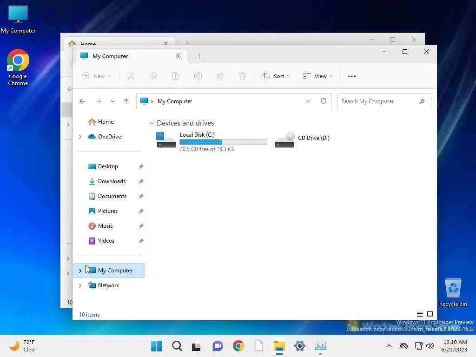Close the My Computer tab
This screenshot has height=357, width=476.
[178, 56]
